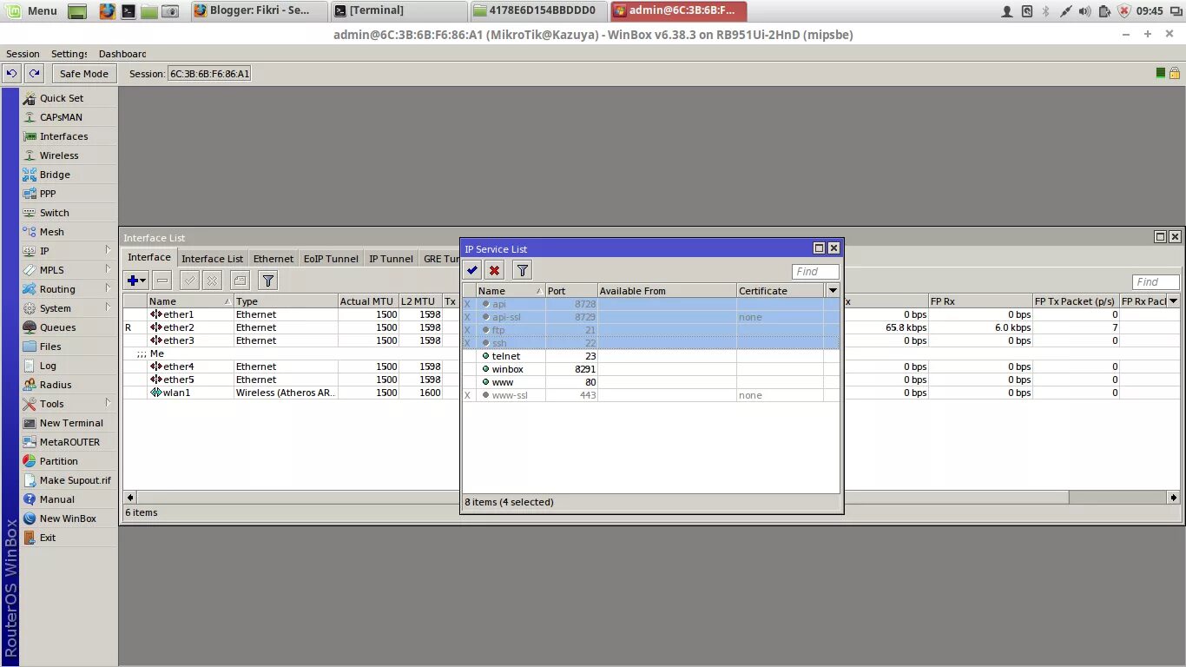Sort services by Available From column

[x=667, y=291]
